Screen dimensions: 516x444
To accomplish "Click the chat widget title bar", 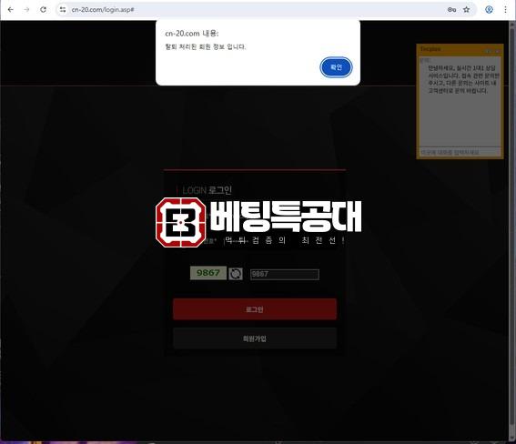I will pyautogui.click(x=460, y=49).
